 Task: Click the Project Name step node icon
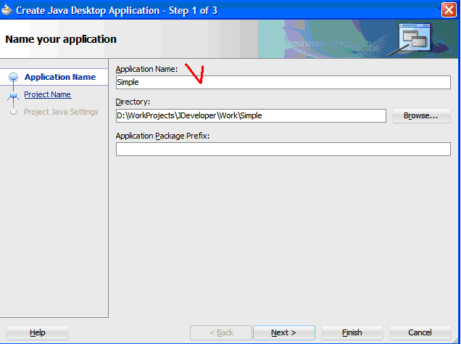(13, 96)
